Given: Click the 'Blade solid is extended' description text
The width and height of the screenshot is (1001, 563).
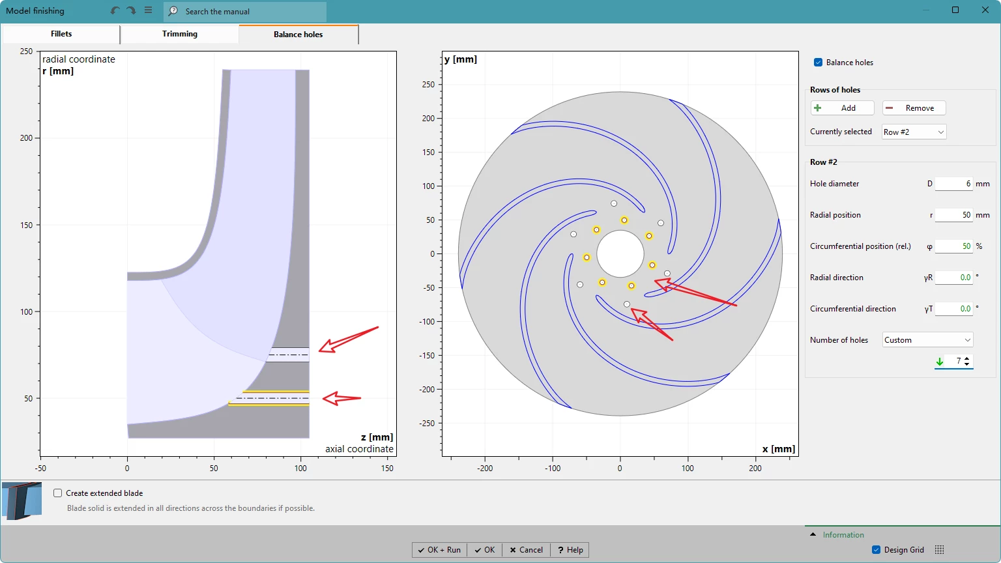Looking at the screenshot, I should click(191, 508).
